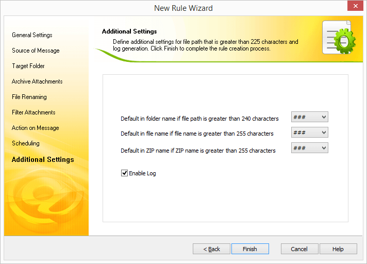367x264 pixels.
Task: Select the Scheduling step
Action: [x=26, y=143]
